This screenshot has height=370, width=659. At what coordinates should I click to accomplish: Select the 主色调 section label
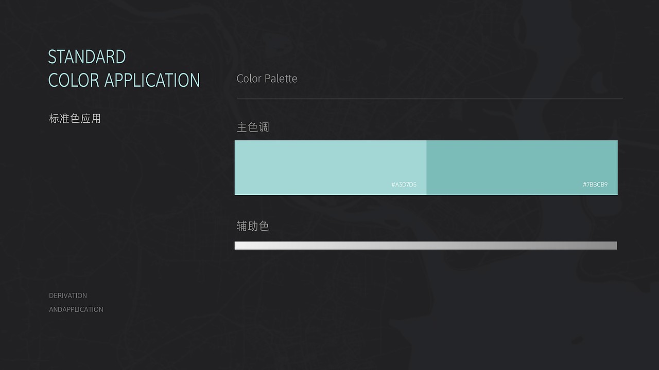pyautogui.click(x=253, y=127)
